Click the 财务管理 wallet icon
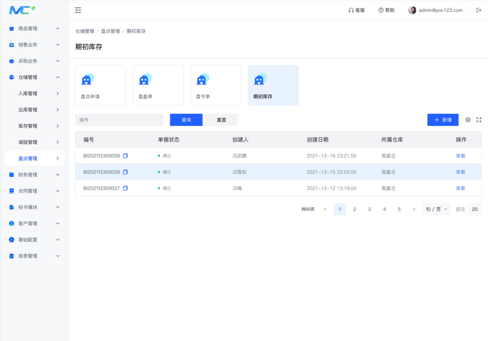The width and height of the screenshot is (488, 341). (11, 175)
